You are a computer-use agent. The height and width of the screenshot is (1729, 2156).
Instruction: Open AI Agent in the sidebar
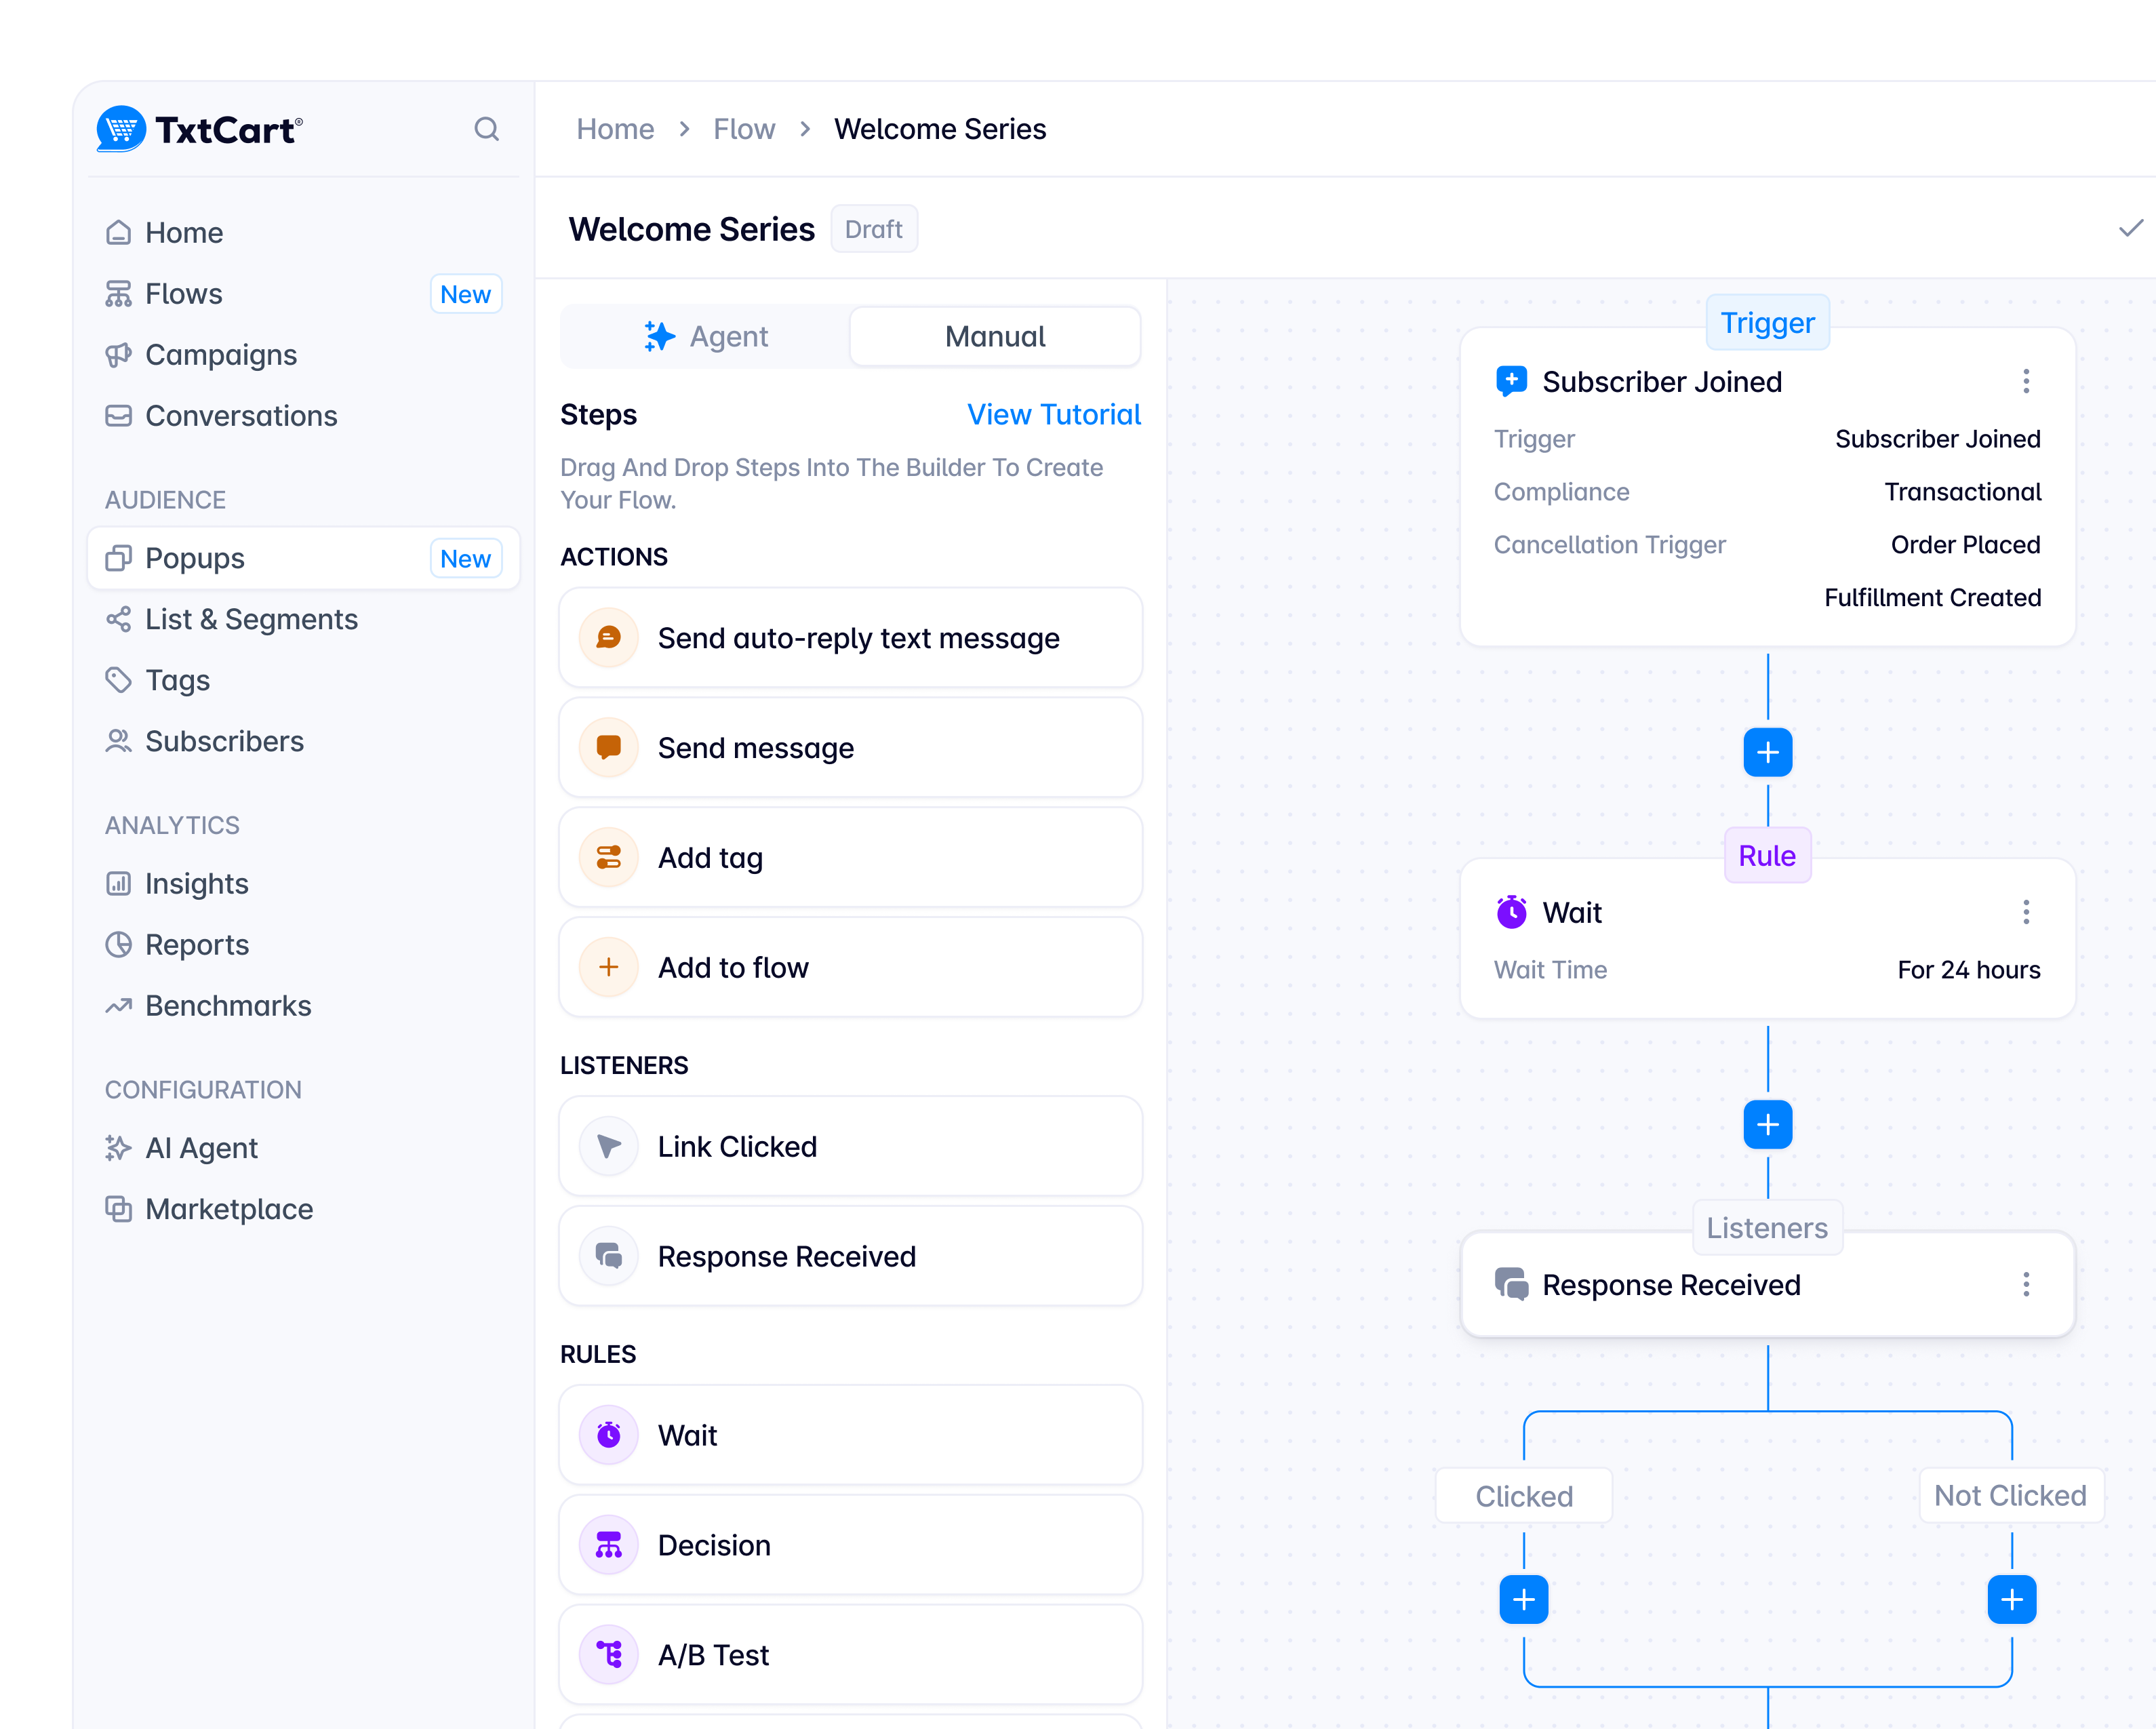(x=201, y=1148)
